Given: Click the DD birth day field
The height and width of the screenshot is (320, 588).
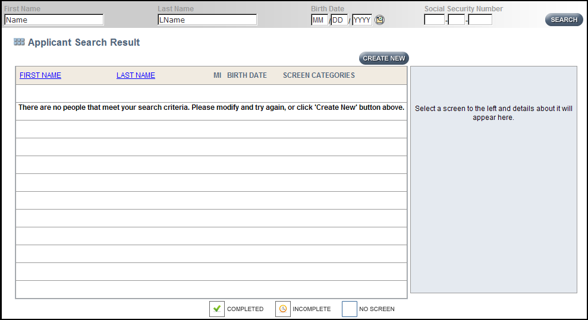Looking at the screenshot, I should pos(339,20).
